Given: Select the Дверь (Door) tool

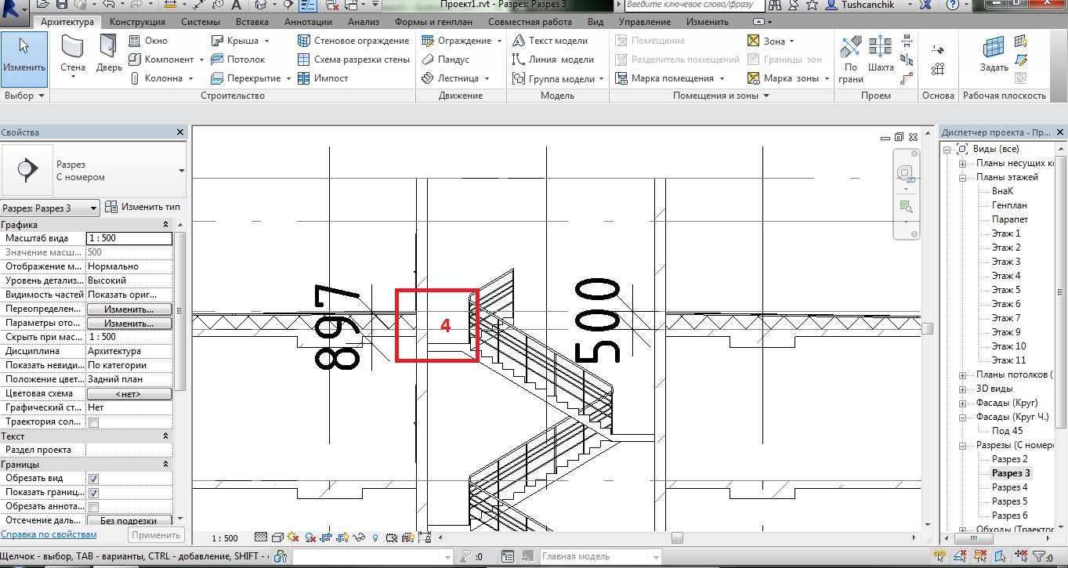Looking at the screenshot, I should [x=109, y=52].
